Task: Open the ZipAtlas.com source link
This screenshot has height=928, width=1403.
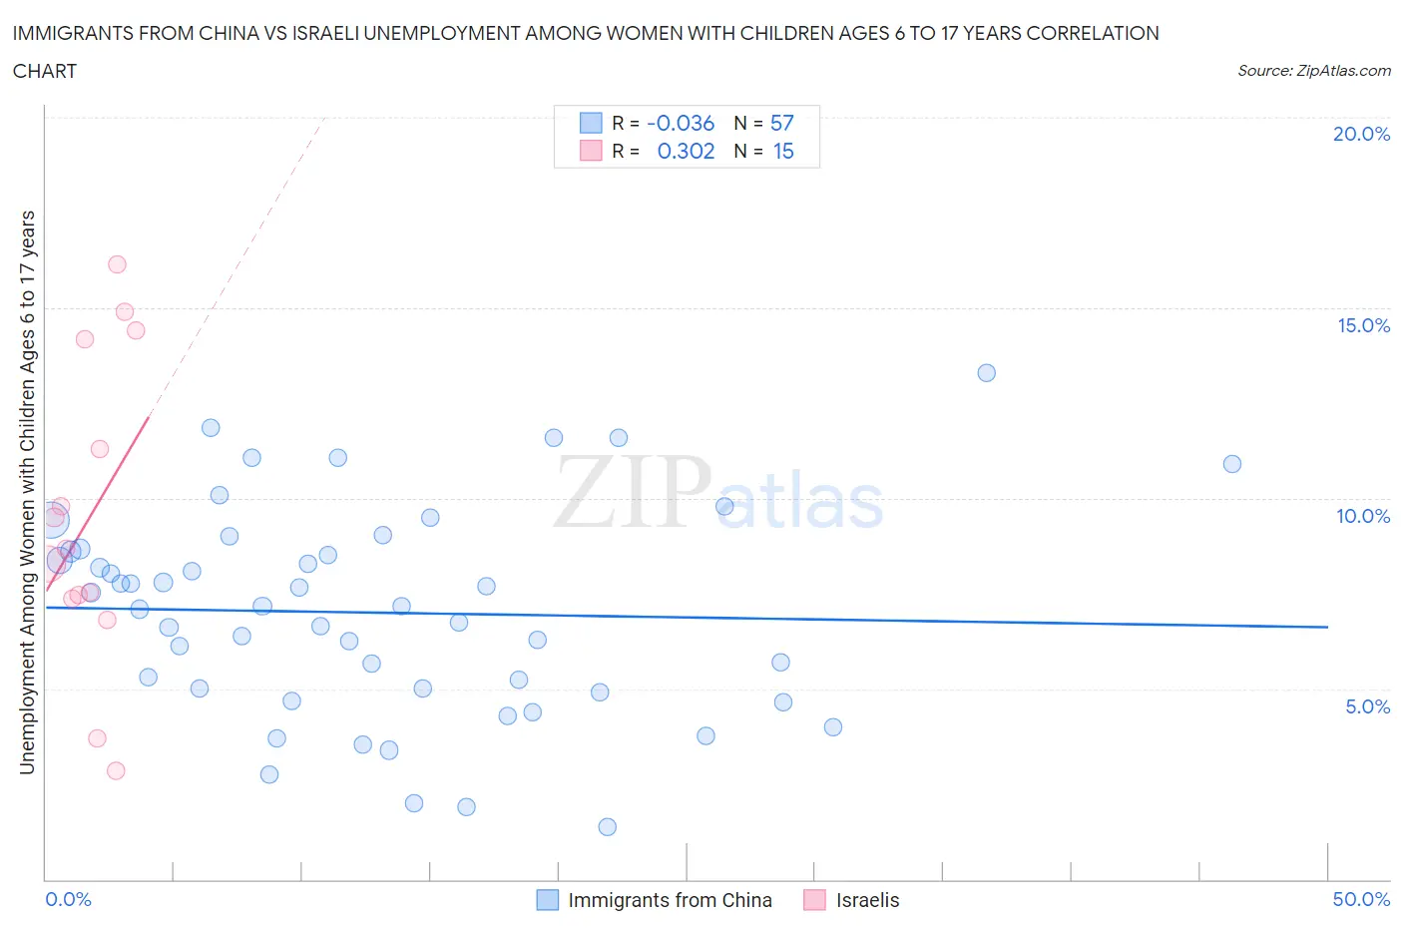Action: [1314, 71]
